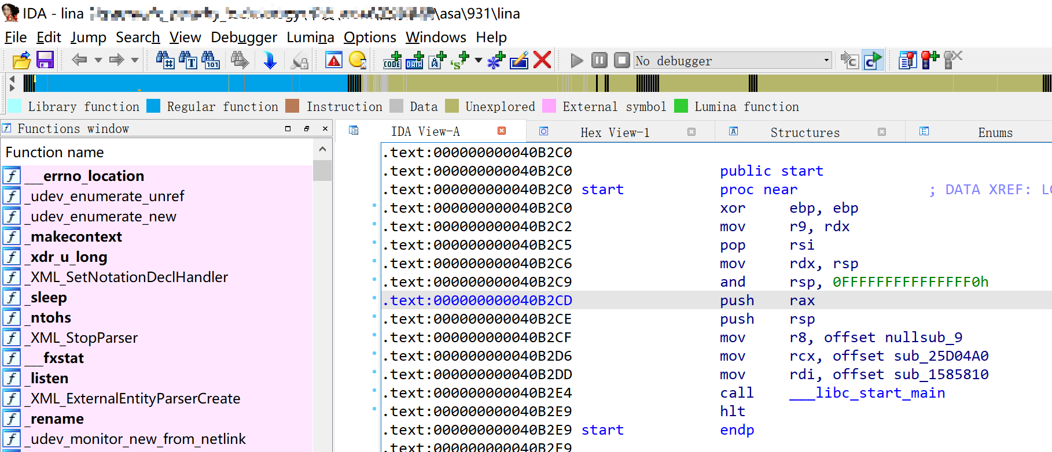Viewport: 1052px width, 452px height.
Task: Click the Add breakpoint icon
Action: pyautogui.click(x=929, y=60)
